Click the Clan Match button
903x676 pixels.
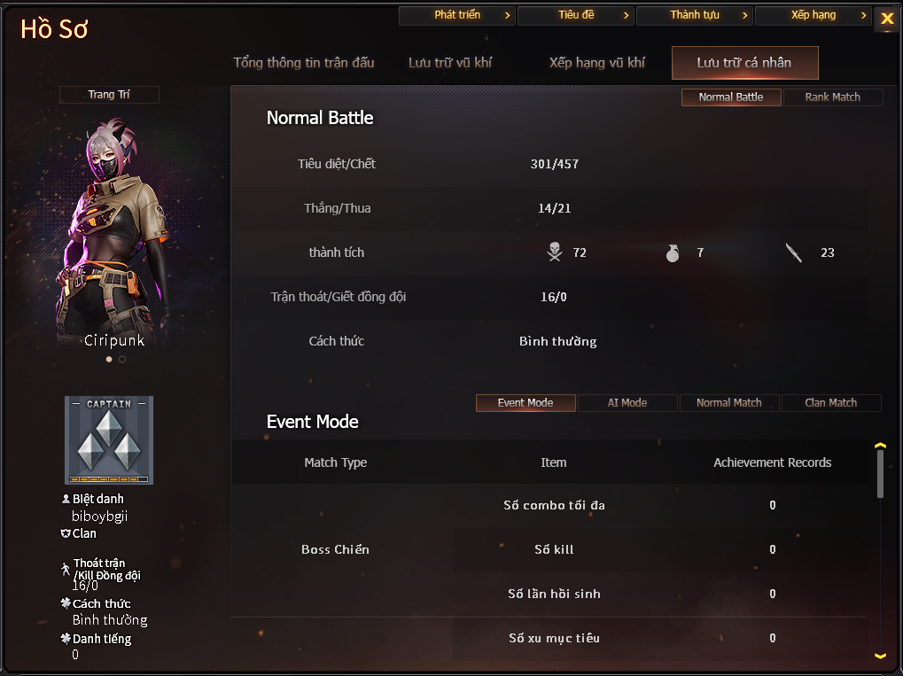[x=831, y=403]
